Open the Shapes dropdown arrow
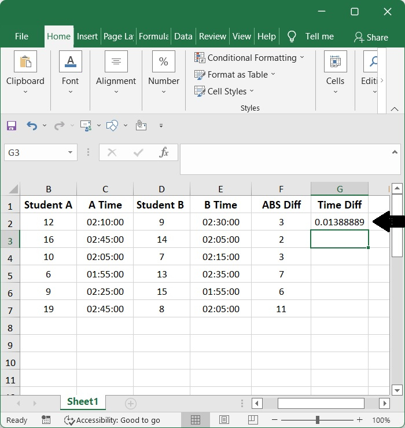The image size is (405, 428). tap(126, 126)
